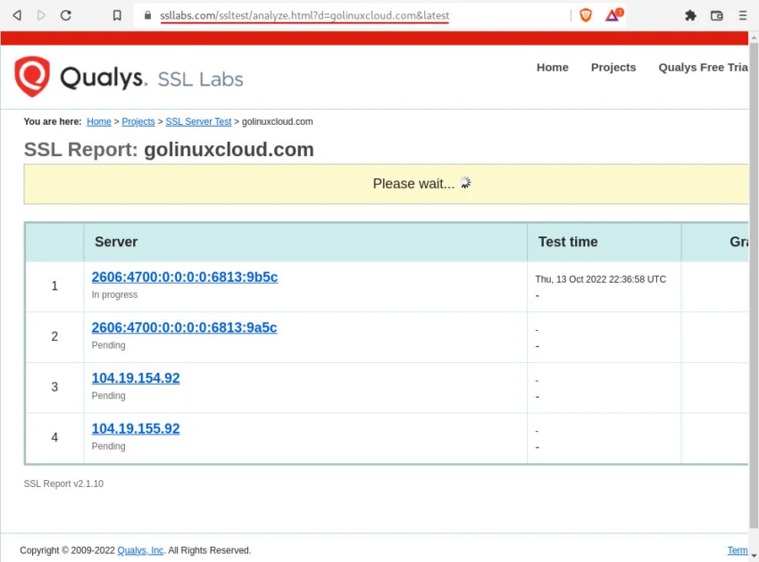Go to SSL Server Test breadcrumb
Viewport: 759px width, 562px height.
click(x=198, y=122)
